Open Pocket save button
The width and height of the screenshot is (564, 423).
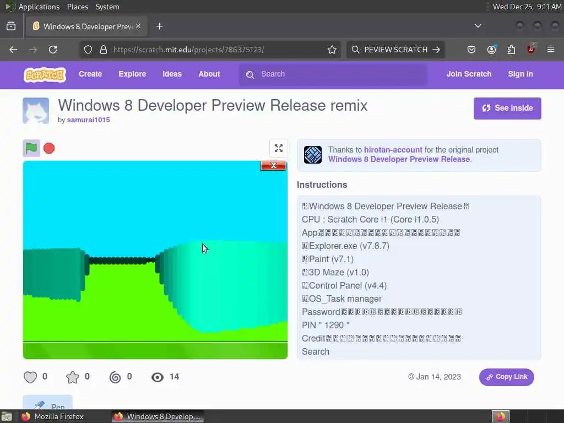tap(471, 50)
